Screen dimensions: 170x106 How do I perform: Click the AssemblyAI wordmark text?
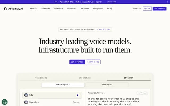[x=15, y=9]
